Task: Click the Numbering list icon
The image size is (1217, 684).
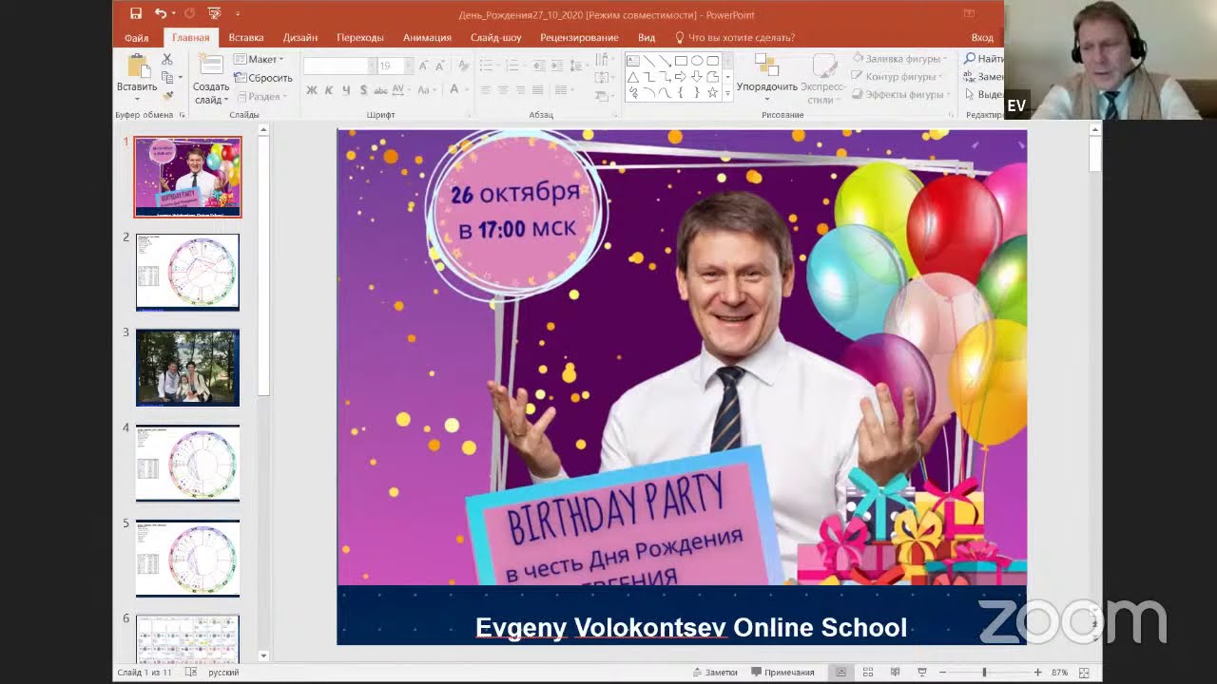Action: click(x=512, y=66)
